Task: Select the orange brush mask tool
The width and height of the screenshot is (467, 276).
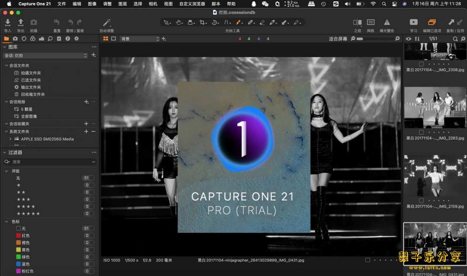Action: coord(239,22)
